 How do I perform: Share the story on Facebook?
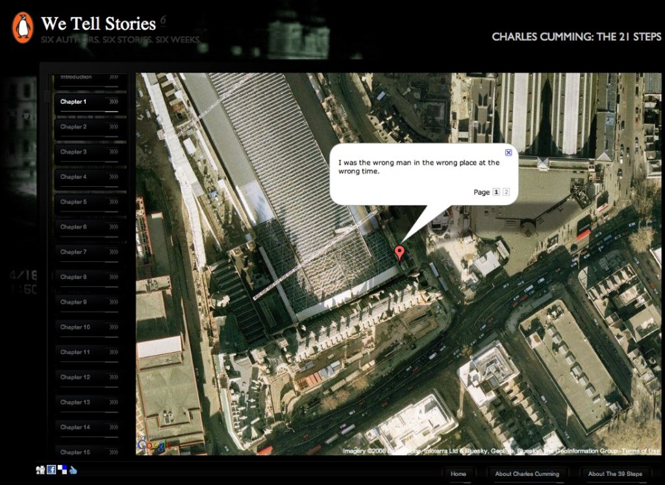[51, 469]
